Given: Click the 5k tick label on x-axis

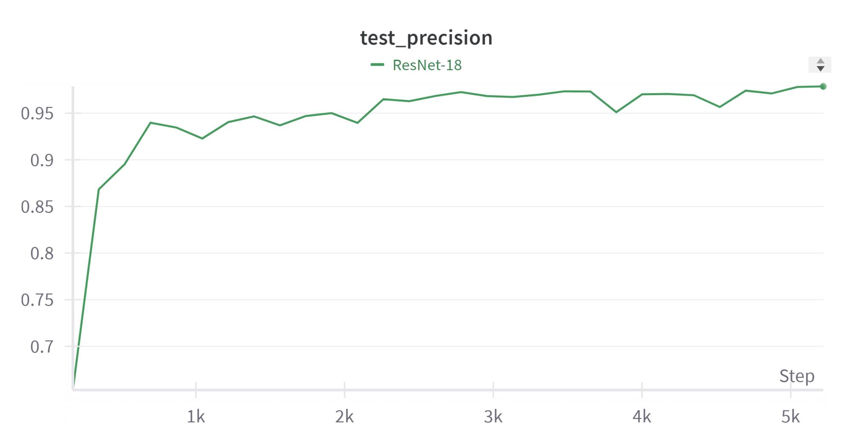Looking at the screenshot, I should coord(790,416).
